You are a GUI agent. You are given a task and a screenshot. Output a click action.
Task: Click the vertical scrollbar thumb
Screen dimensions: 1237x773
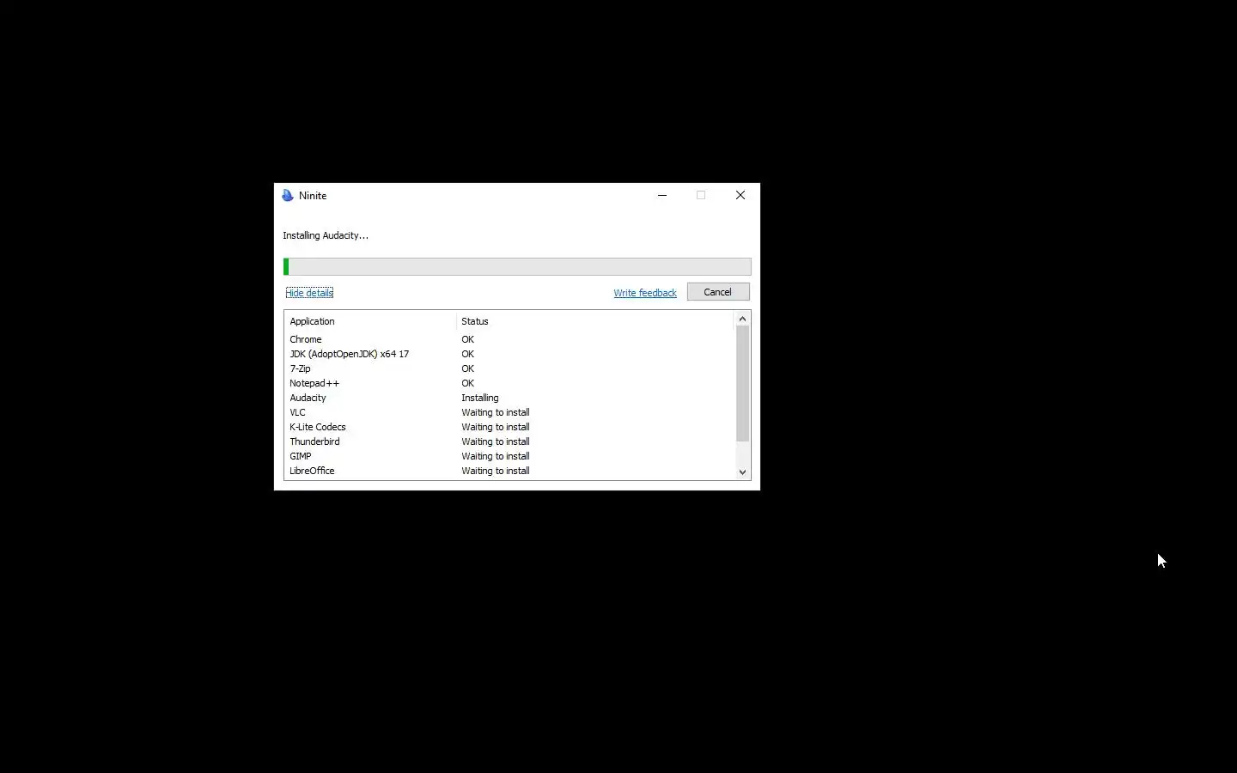click(743, 383)
